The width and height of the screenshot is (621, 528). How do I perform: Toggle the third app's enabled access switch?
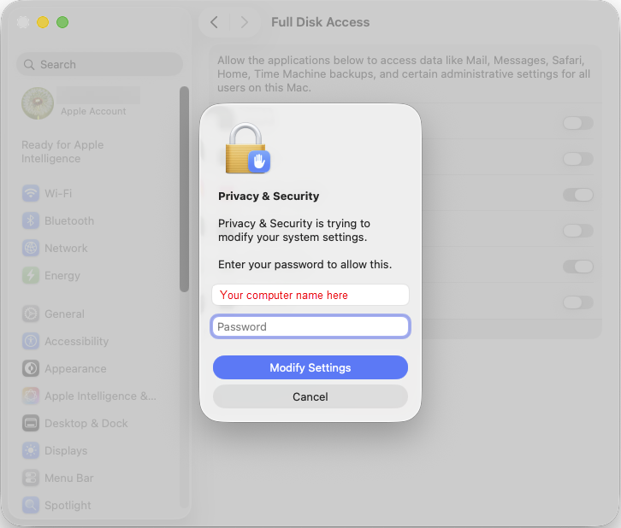click(x=578, y=195)
